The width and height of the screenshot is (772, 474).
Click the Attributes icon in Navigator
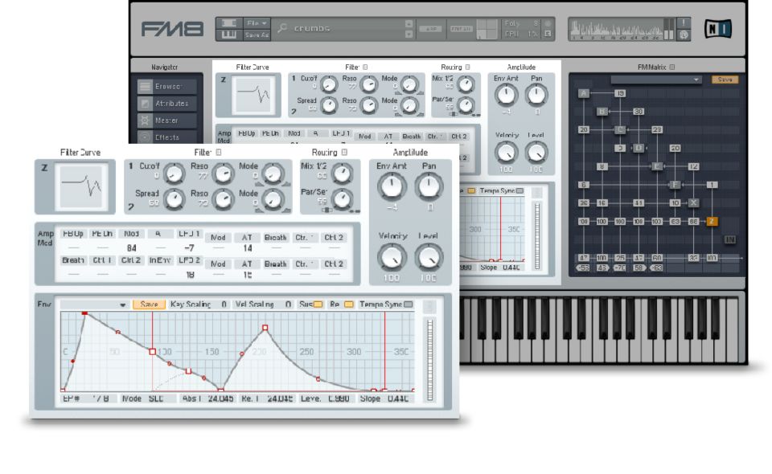(145, 104)
